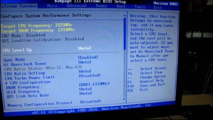
Task: Click the scrollbar down arrow
Action: point(124,99)
